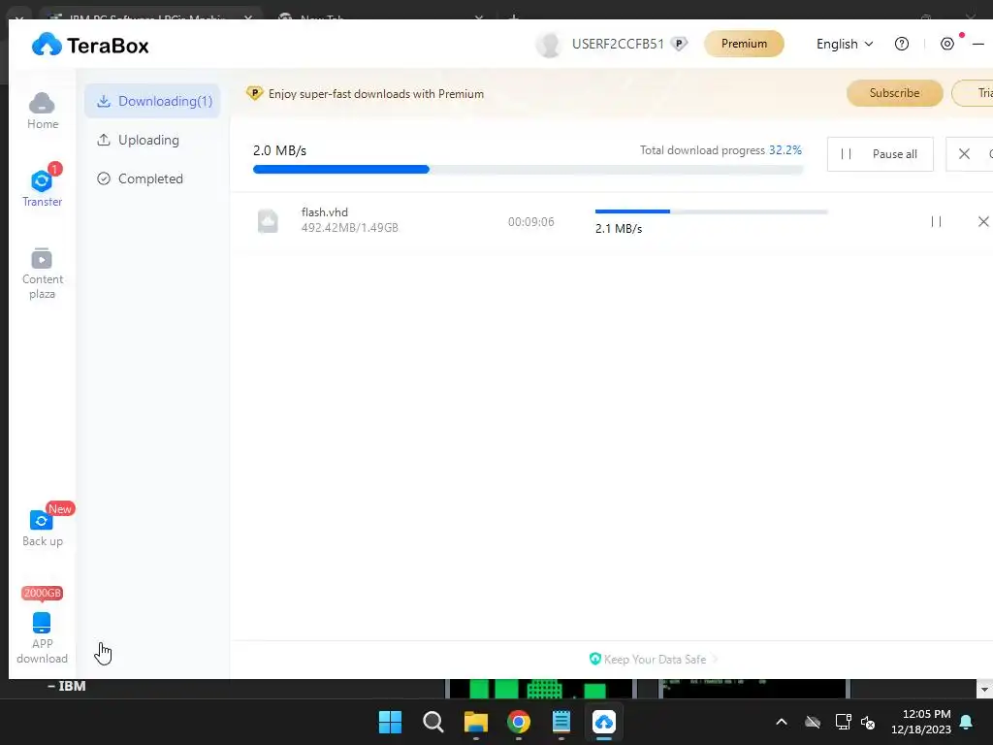This screenshot has height=745, width=993.
Task: Open the Home section in the sidebar
Action: (43, 111)
